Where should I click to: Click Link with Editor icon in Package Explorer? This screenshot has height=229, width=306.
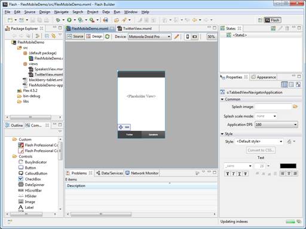[54, 36]
